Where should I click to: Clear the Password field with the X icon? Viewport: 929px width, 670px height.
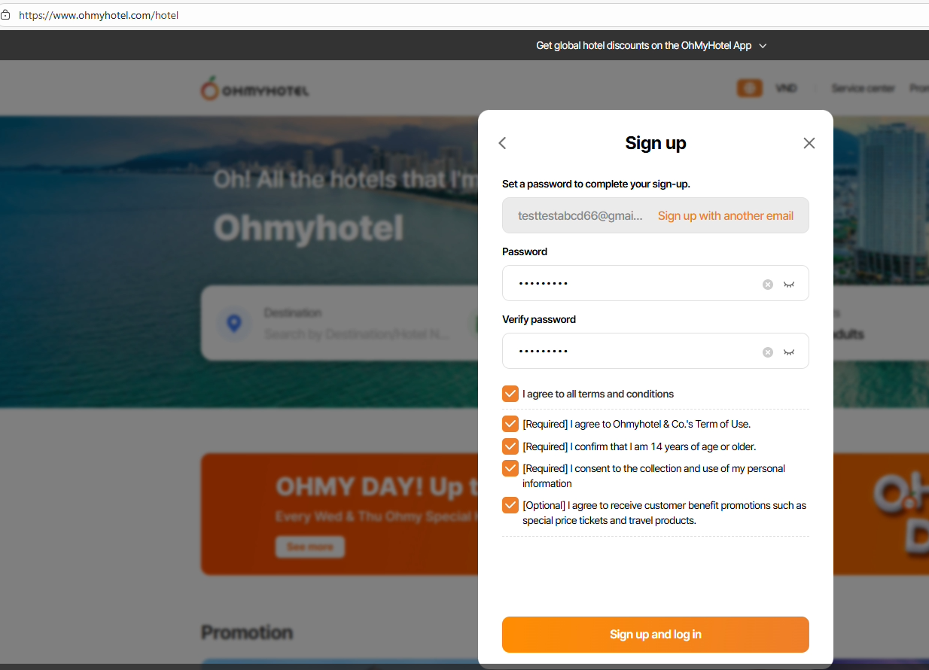(x=768, y=285)
